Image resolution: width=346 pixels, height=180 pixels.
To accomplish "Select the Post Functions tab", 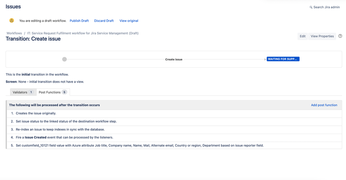I will click(x=53, y=92).
